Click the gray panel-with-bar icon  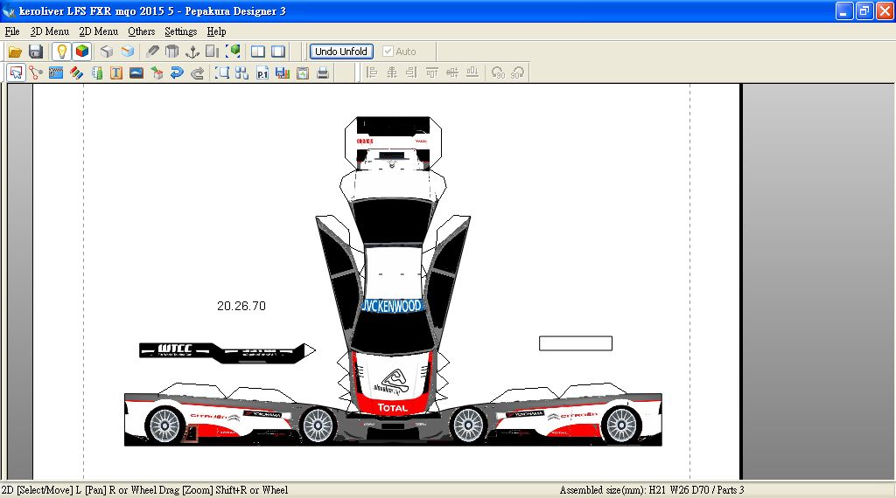[213, 52]
